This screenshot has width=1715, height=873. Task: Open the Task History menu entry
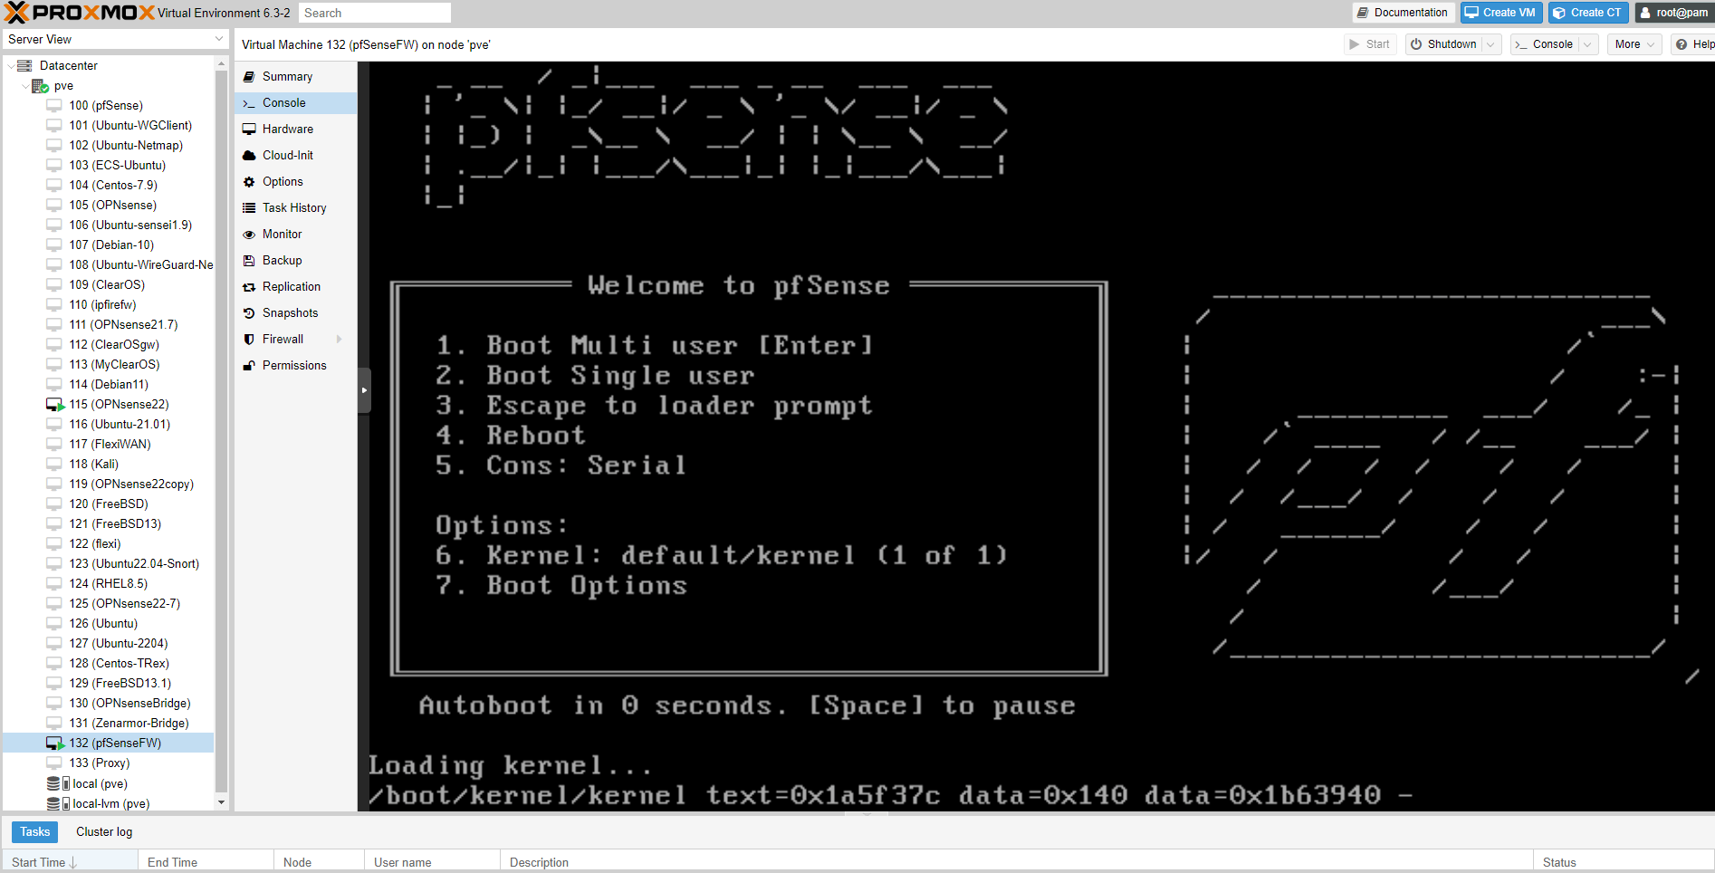click(296, 208)
